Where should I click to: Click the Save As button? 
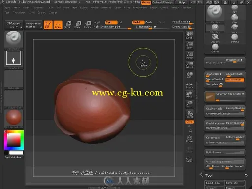coord(234,183)
